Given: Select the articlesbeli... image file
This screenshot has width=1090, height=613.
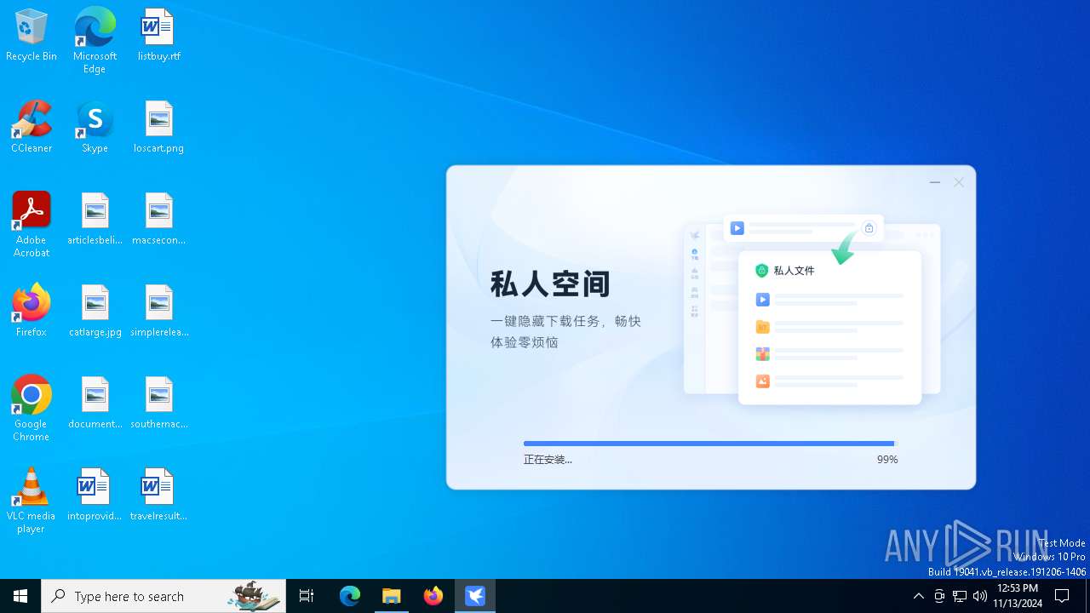Looking at the screenshot, I should (x=95, y=219).
